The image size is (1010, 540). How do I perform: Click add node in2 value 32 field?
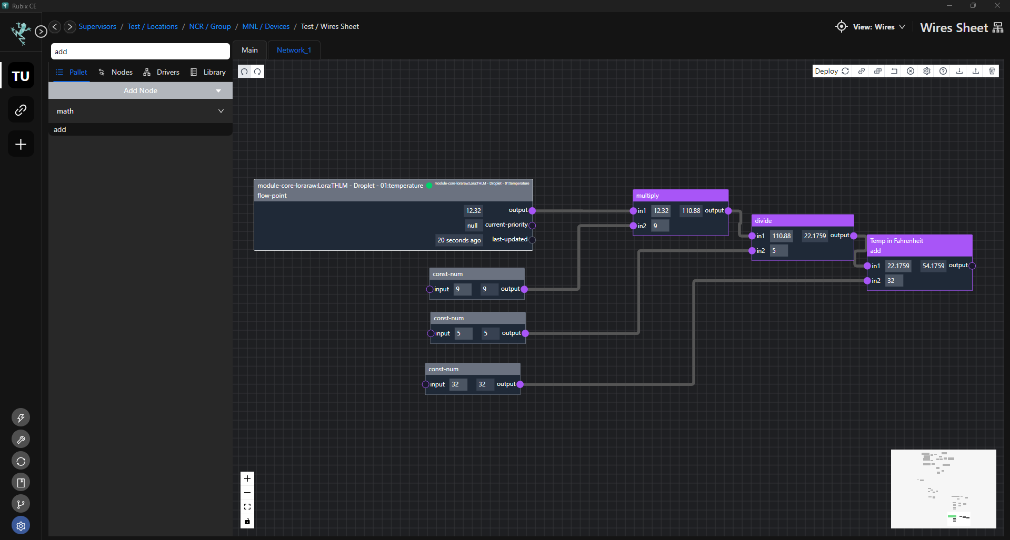pyautogui.click(x=894, y=281)
